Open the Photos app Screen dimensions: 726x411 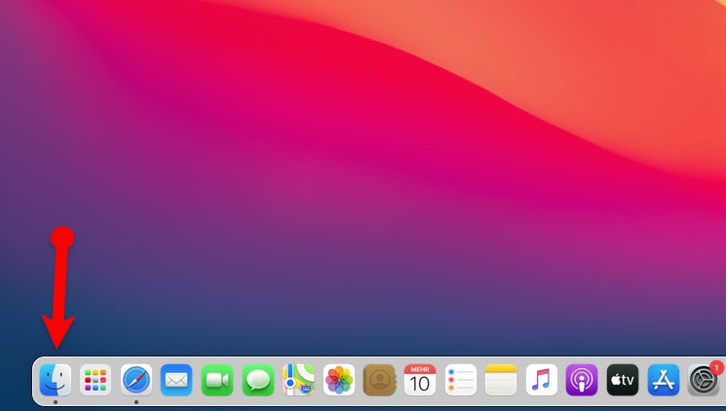tap(339, 380)
